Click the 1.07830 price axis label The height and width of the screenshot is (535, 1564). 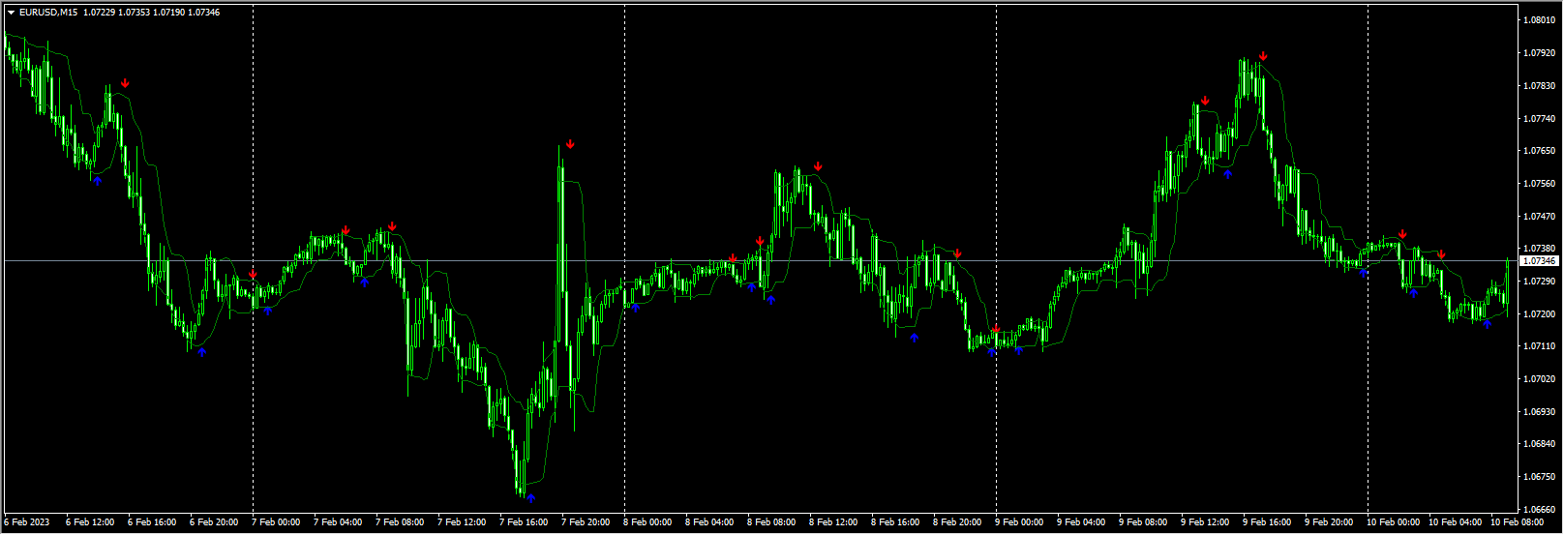(x=1539, y=85)
